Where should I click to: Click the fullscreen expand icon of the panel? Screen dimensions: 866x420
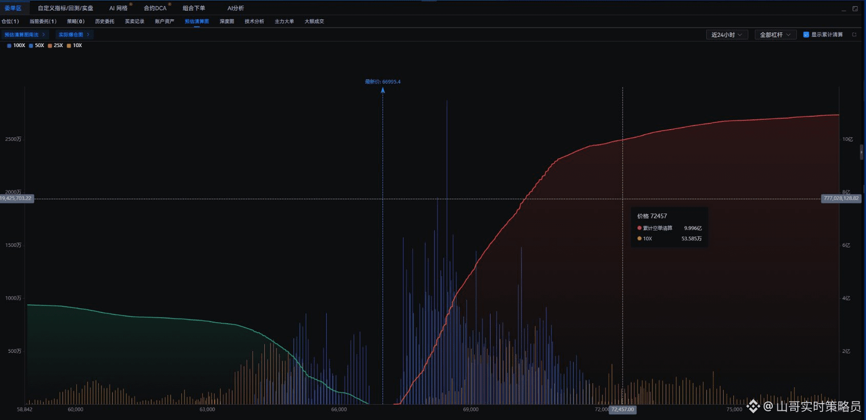pos(855,9)
